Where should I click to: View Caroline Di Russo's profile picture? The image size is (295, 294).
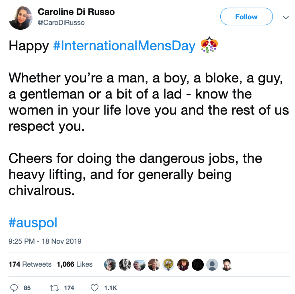[x=20, y=17]
